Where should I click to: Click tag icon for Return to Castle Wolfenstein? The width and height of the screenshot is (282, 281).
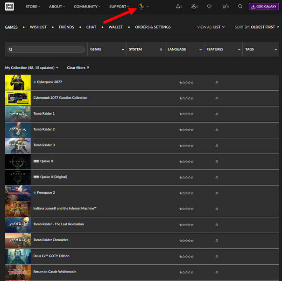coord(217,272)
